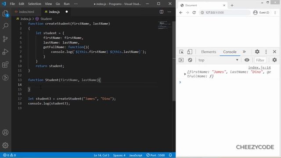
Task: Open editor More Actions ellipsis
Action: click(169, 12)
